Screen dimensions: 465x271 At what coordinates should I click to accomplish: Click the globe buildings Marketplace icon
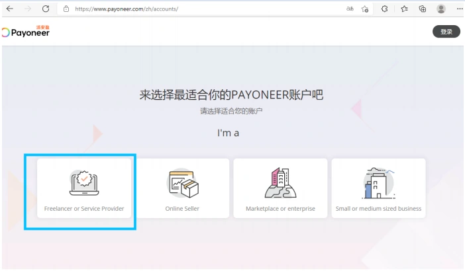coord(281,182)
